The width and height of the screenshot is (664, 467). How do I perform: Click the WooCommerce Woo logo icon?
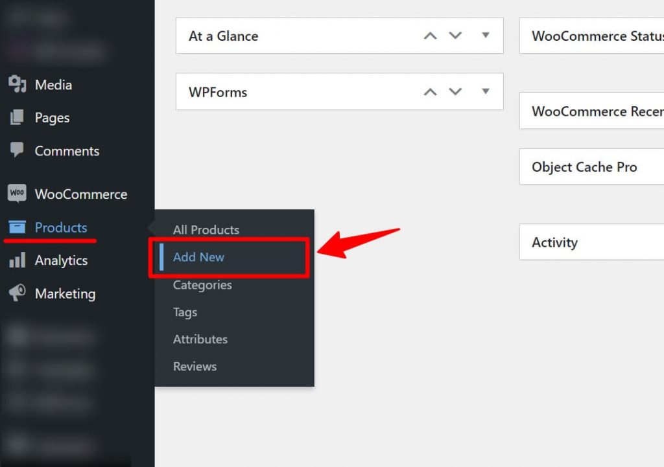coord(17,193)
